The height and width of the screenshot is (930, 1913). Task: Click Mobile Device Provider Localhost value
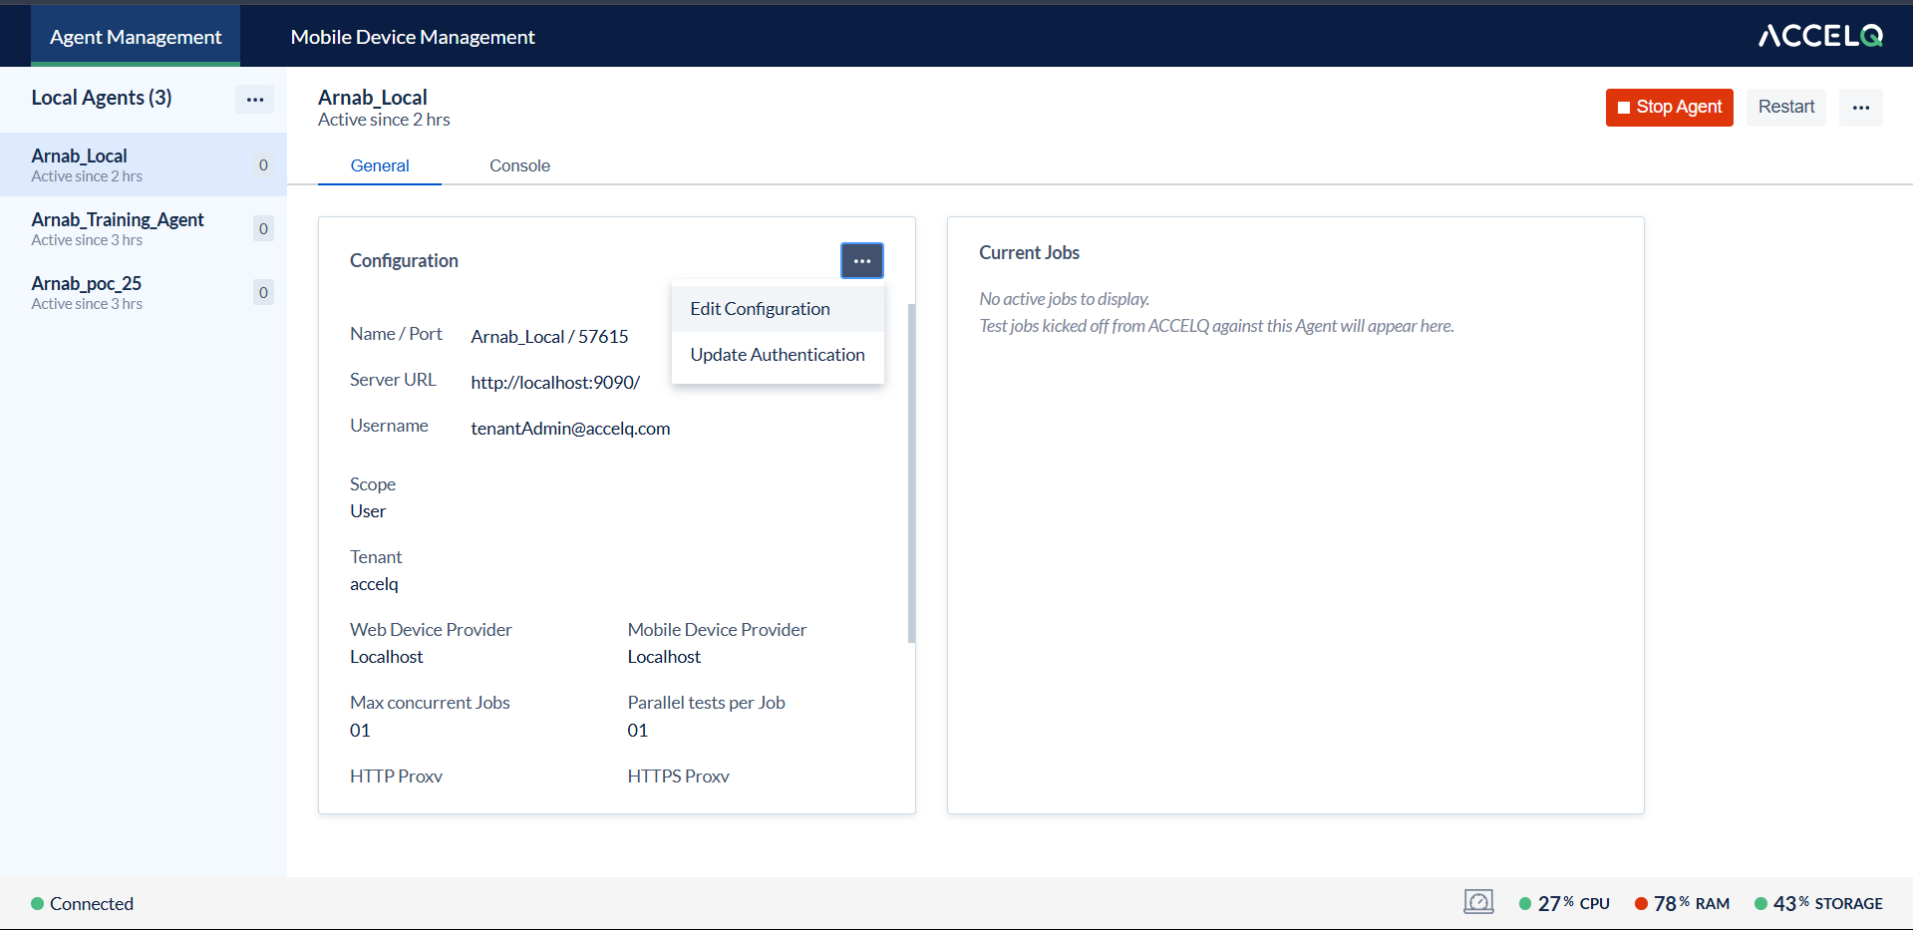click(x=664, y=657)
